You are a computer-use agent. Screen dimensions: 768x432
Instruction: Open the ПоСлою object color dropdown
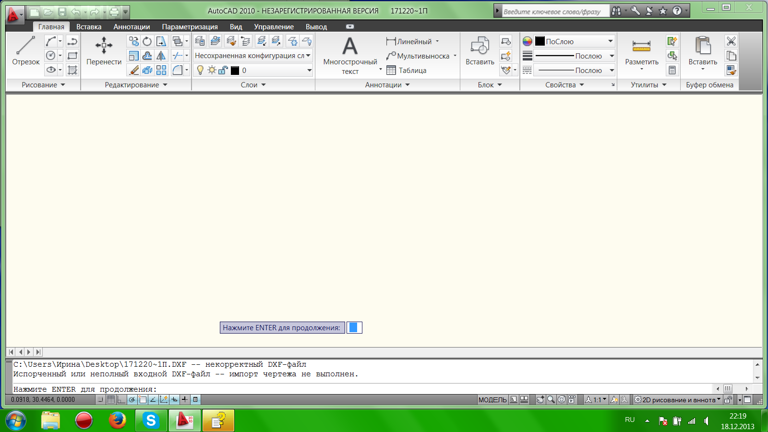point(575,41)
